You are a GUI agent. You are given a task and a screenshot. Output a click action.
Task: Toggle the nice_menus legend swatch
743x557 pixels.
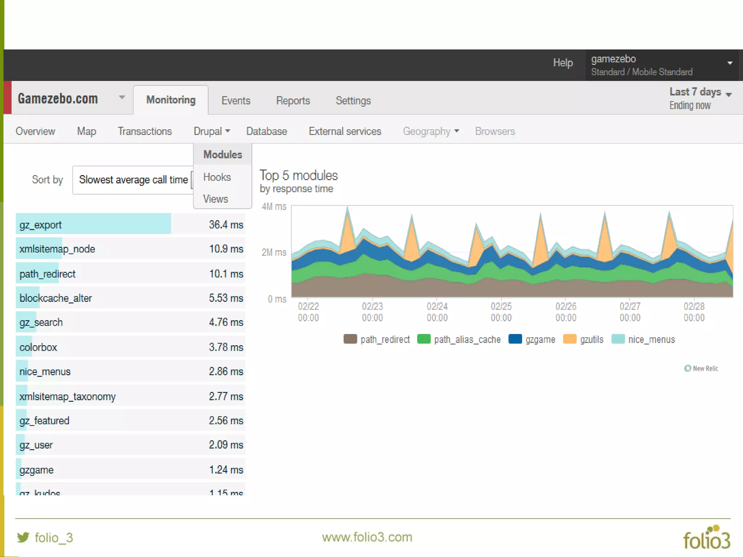point(618,339)
